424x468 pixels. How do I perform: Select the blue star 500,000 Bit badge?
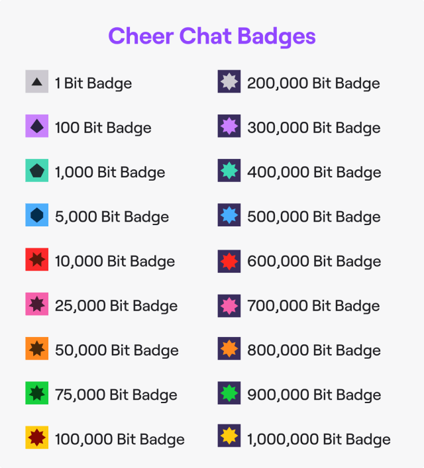click(229, 215)
